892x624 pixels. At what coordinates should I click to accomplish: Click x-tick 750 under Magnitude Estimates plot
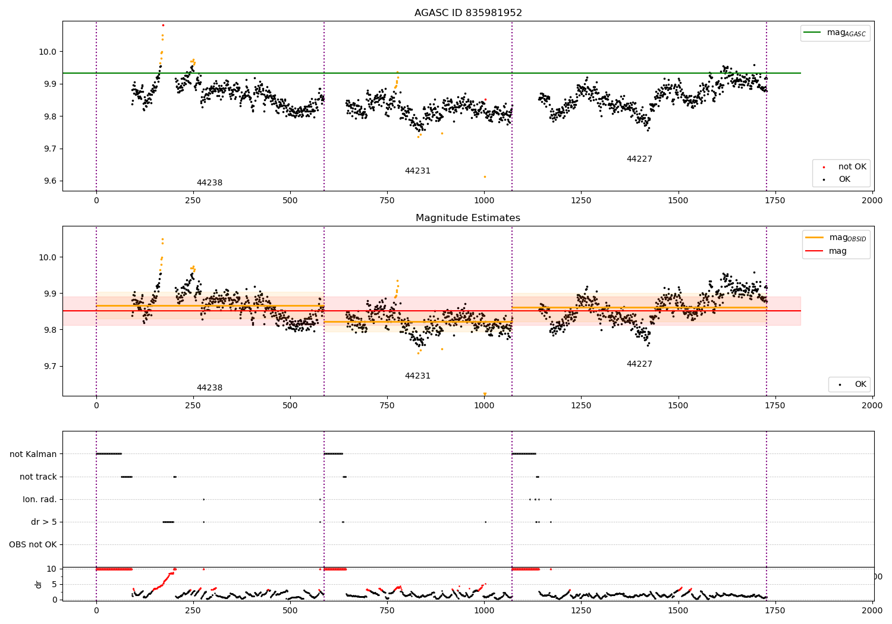[387, 405]
